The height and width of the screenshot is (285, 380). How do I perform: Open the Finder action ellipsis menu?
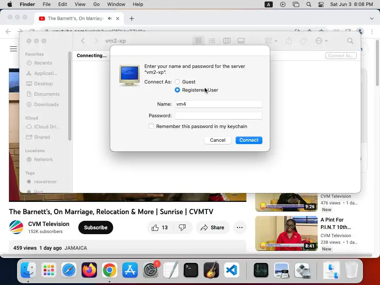pyautogui.click(x=322, y=41)
